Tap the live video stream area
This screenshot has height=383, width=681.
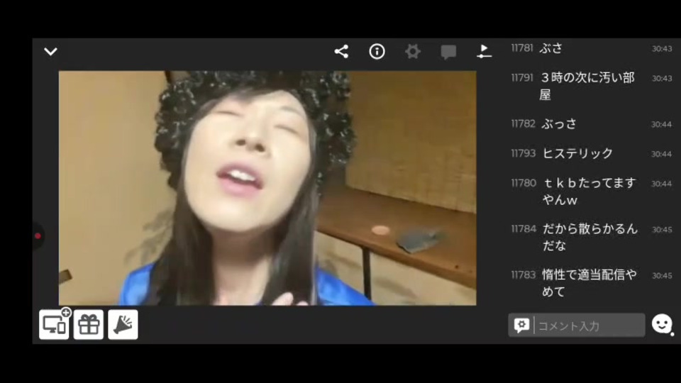(x=267, y=188)
